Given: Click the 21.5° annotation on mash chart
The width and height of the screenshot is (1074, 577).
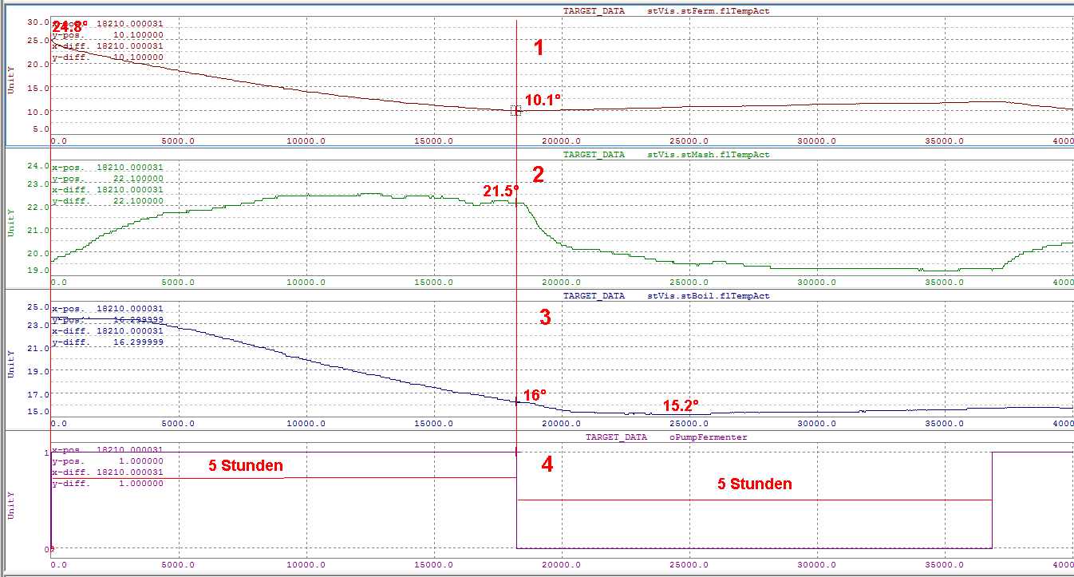Looking at the screenshot, I should (x=501, y=191).
